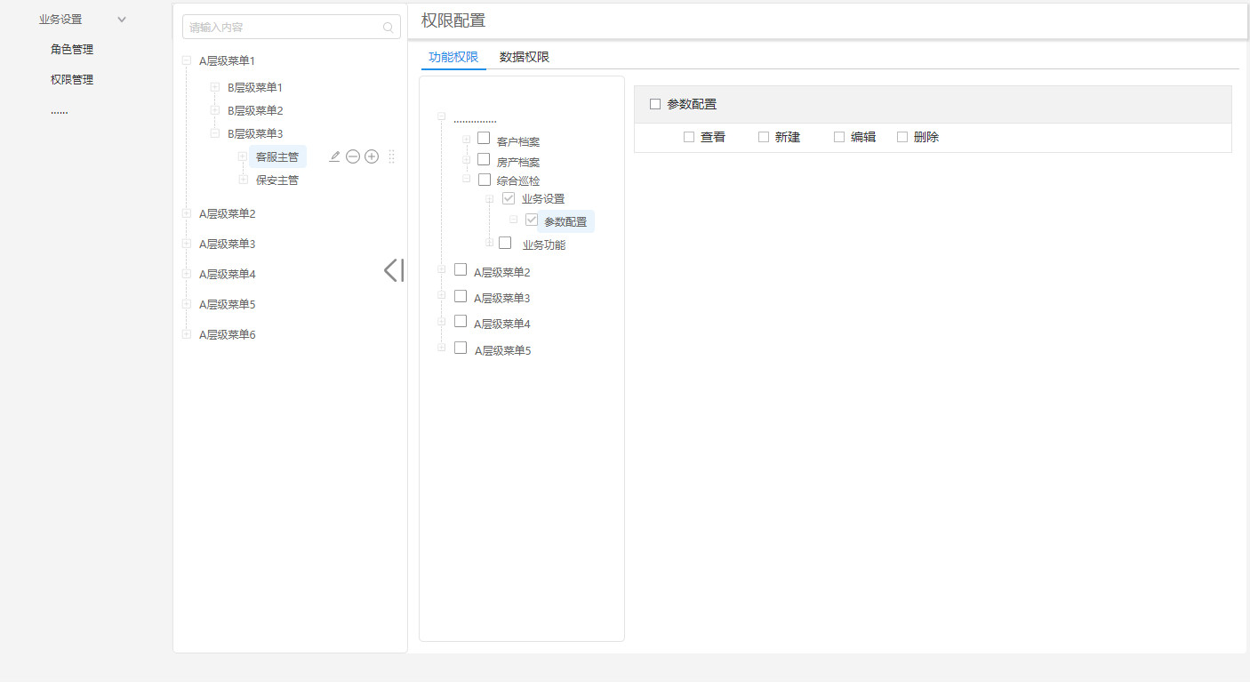Click the expand icon beside 客户档案 node
The image size is (1250, 689).
click(x=466, y=139)
